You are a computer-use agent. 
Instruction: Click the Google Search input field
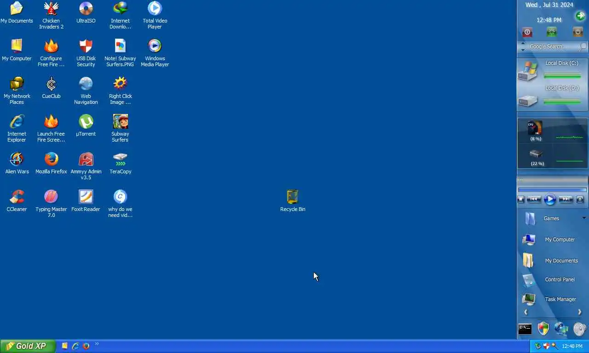[552, 46]
